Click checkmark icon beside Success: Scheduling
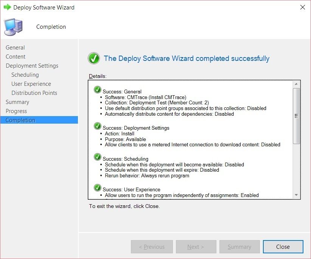 click(97, 157)
